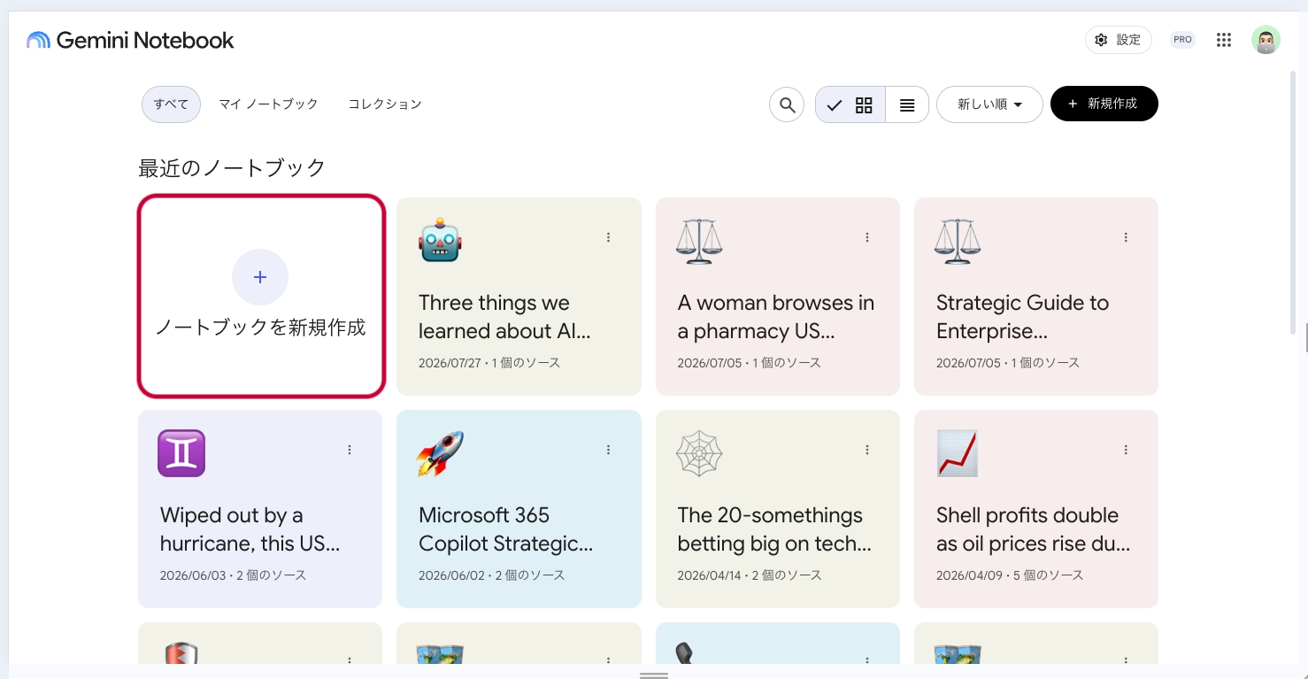Click chart emoji on Shell profits card
The image size is (1308, 679).
coord(958,453)
